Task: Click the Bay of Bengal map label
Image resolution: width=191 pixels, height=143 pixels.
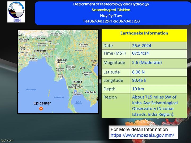Action: click(x=31, y=90)
